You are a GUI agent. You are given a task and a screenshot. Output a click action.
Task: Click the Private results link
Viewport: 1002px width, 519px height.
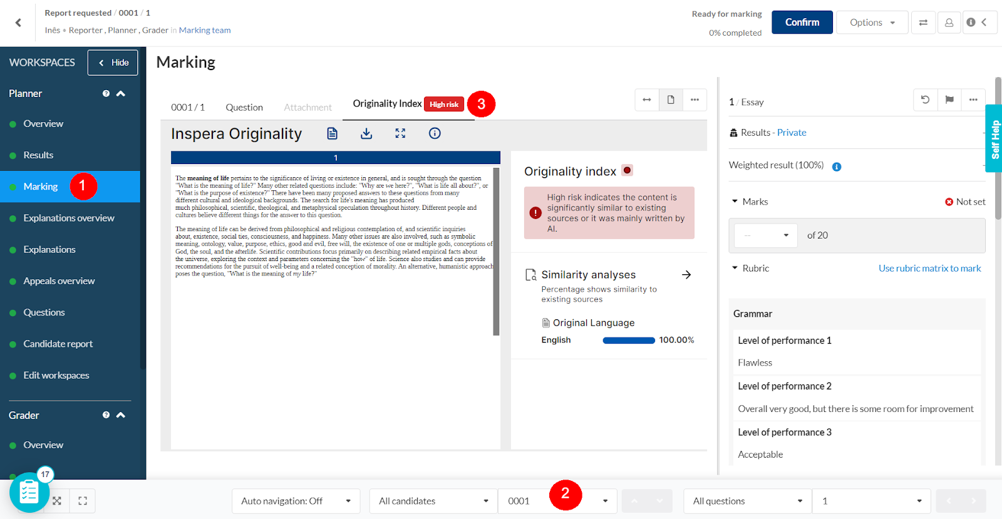[792, 133]
